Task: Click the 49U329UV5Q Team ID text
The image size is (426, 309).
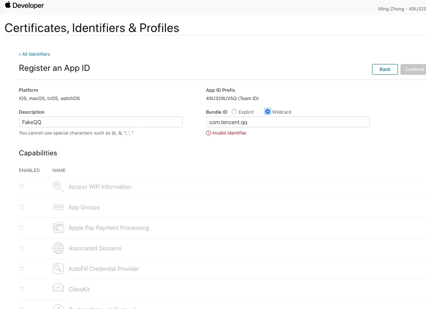Action: pos(232,99)
